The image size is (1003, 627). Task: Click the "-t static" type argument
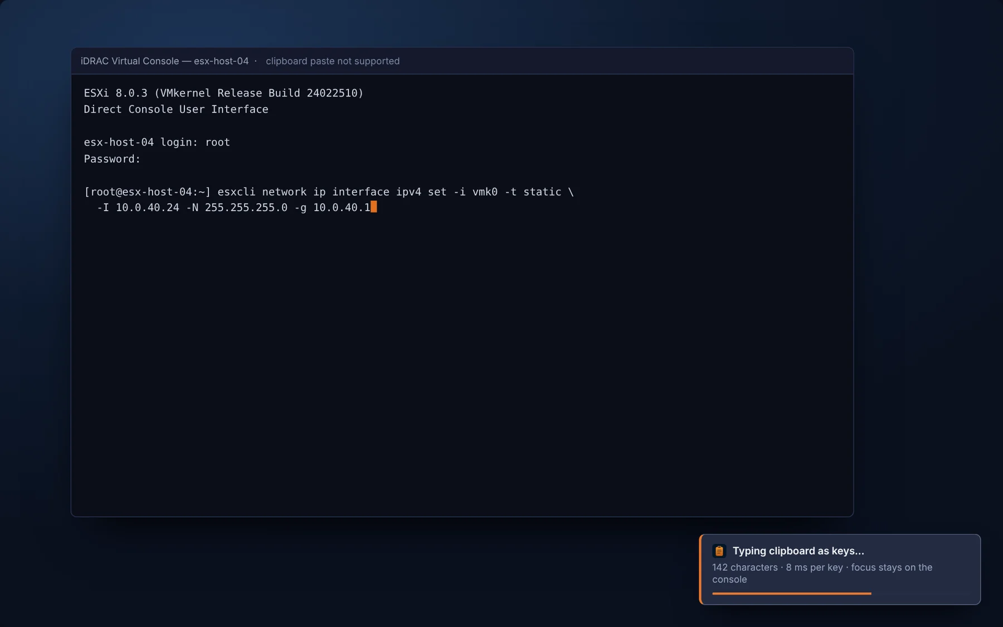pos(533,192)
